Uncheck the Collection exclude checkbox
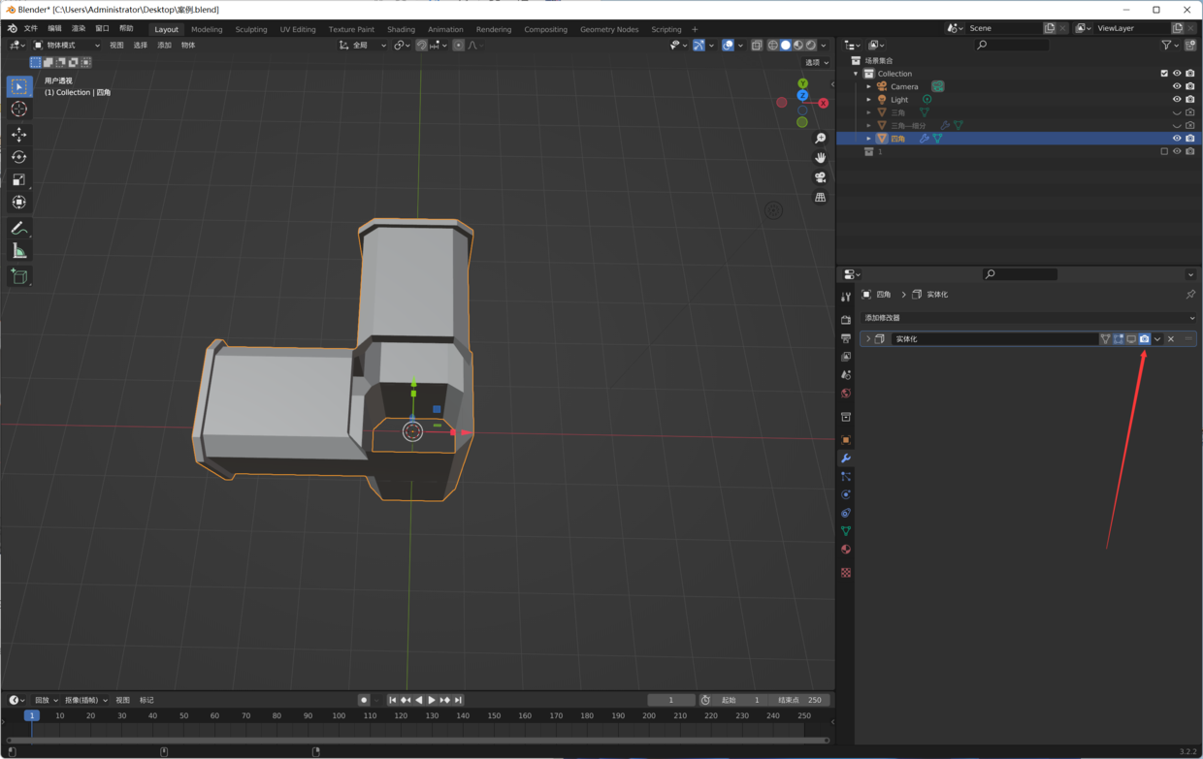This screenshot has height=759, width=1203. pos(1164,74)
